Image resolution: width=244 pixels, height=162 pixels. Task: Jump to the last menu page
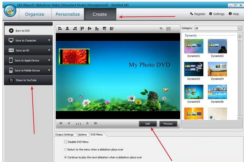click(96, 123)
